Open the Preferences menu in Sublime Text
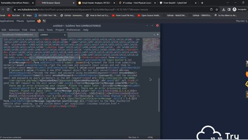 click(73, 30)
